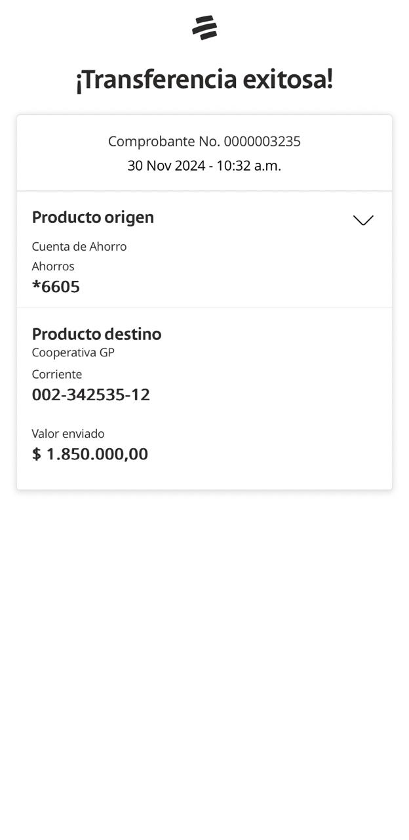Click the Producto origen heading
Image resolution: width=409 pixels, height=840 pixels.
coord(93,217)
